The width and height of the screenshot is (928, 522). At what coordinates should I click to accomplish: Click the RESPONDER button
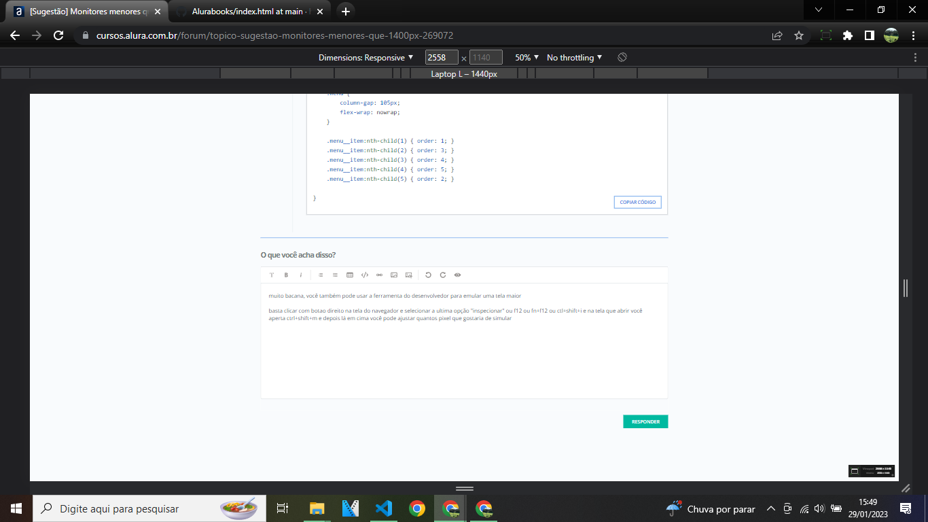coord(645,421)
